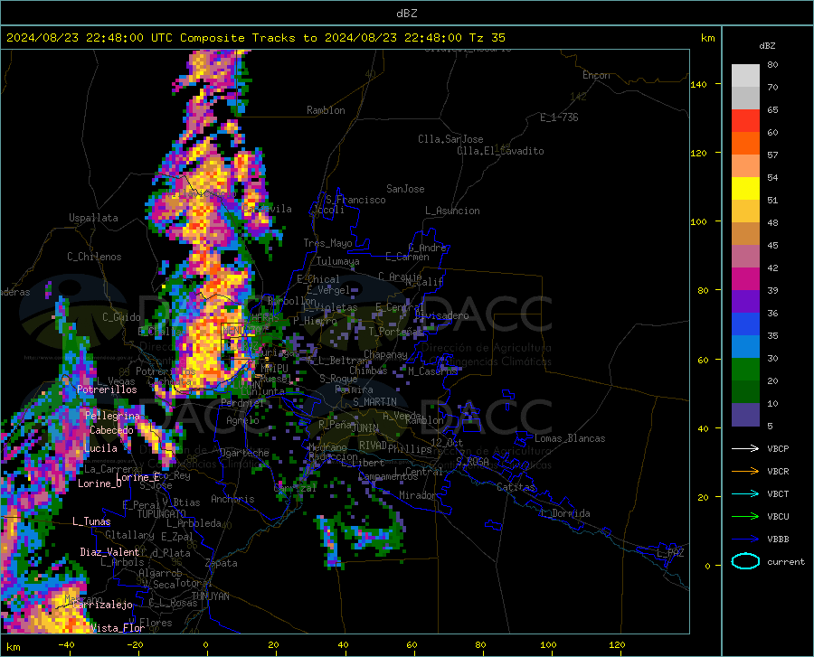This screenshot has width=814, height=657.
Task: Click the TUPUNGATO label
Action: (x=162, y=514)
